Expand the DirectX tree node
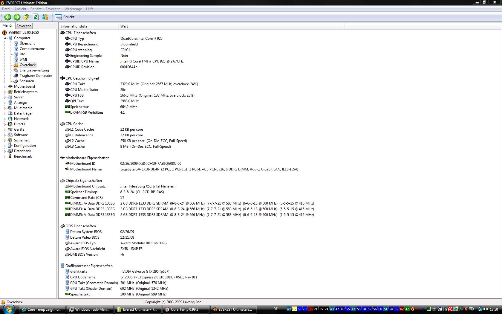The image size is (502, 314). click(x=5, y=124)
